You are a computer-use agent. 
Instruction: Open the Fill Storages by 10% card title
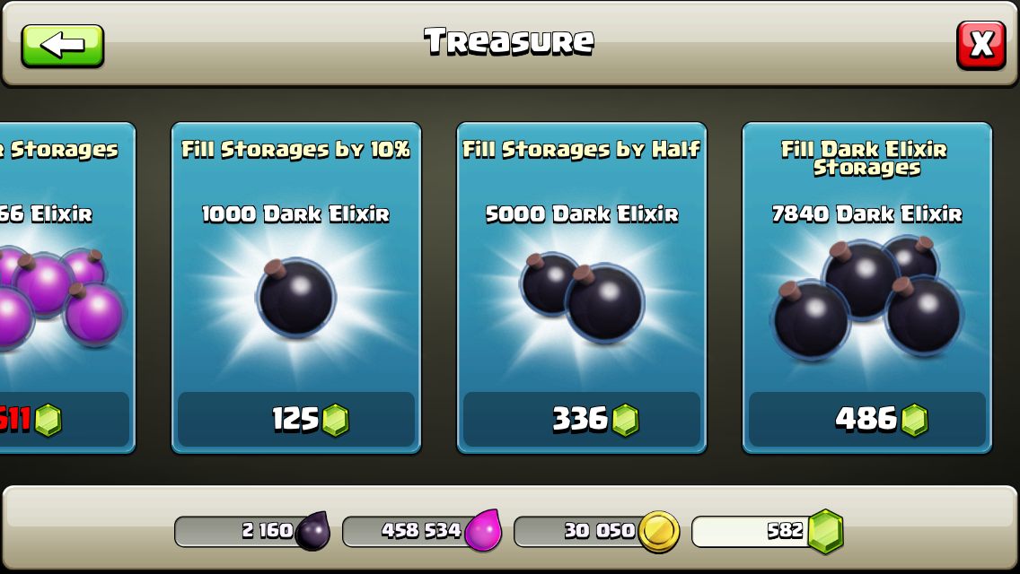pos(296,150)
